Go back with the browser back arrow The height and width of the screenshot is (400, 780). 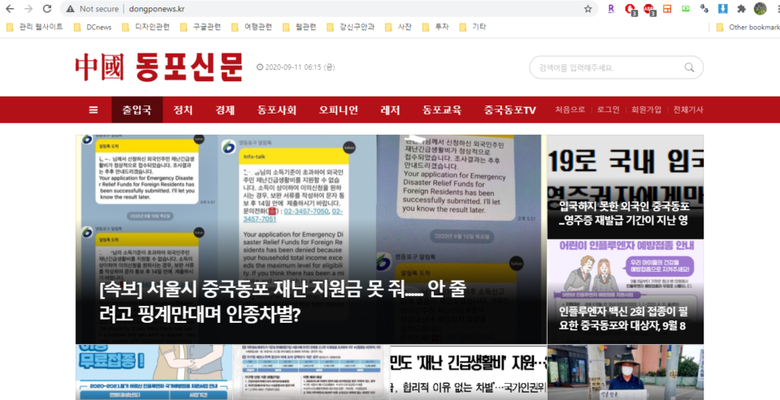10,9
